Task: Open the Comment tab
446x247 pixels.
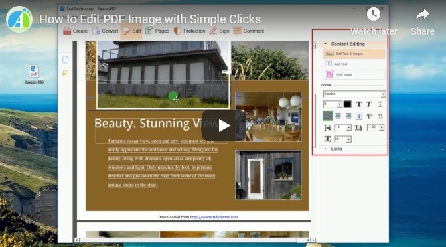Action: [x=249, y=31]
